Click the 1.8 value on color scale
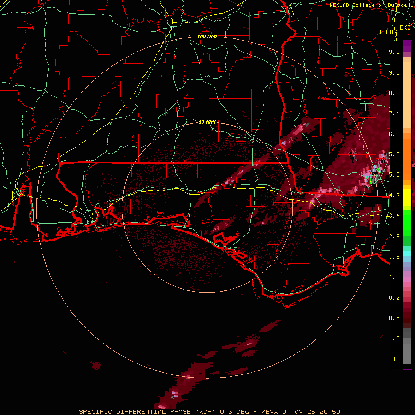415x415 pixels. (394, 257)
